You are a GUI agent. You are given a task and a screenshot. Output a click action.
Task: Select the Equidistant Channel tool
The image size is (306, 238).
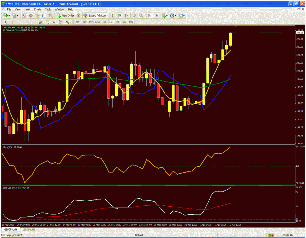click(41, 22)
